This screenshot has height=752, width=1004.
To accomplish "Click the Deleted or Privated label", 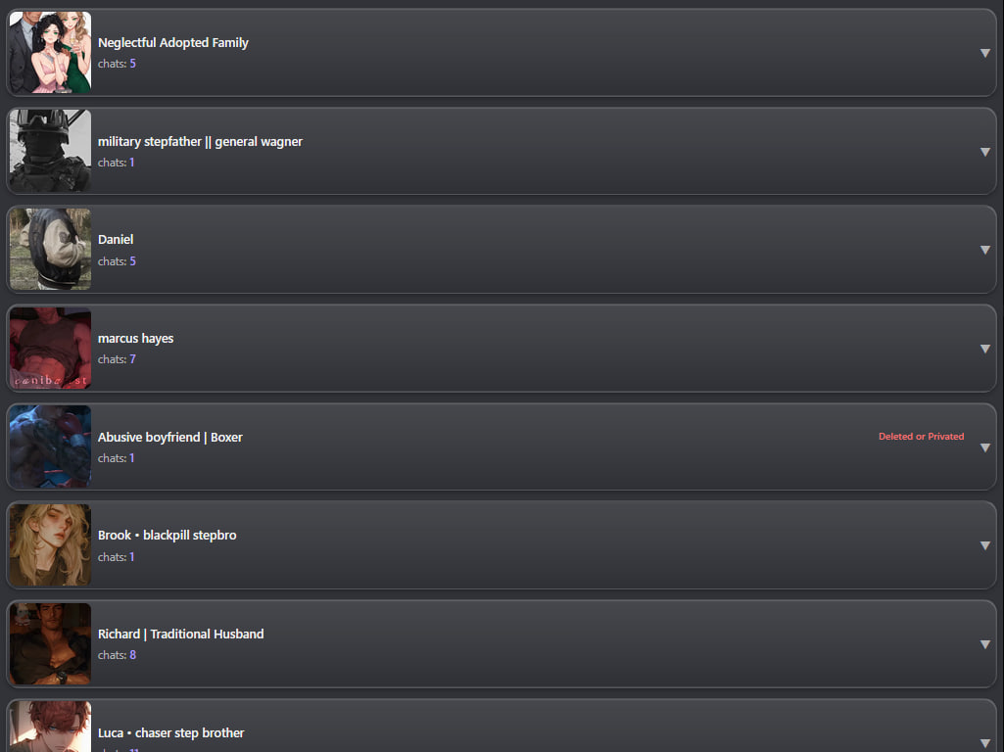I will pyautogui.click(x=921, y=437).
